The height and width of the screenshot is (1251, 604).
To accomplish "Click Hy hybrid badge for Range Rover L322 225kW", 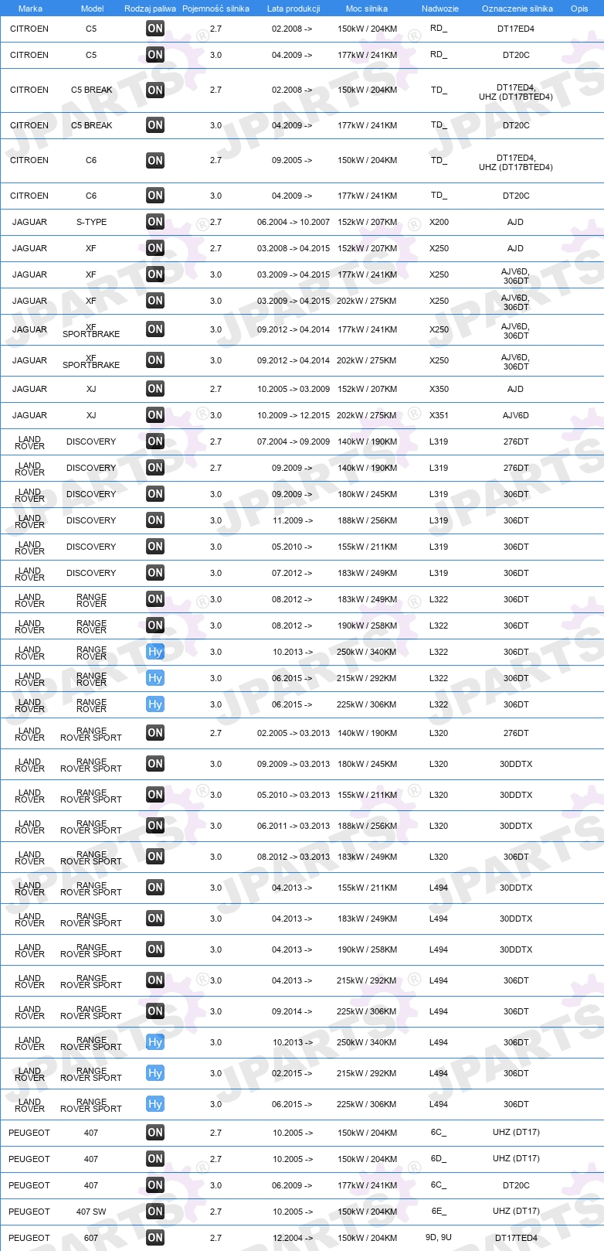I will click(155, 704).
